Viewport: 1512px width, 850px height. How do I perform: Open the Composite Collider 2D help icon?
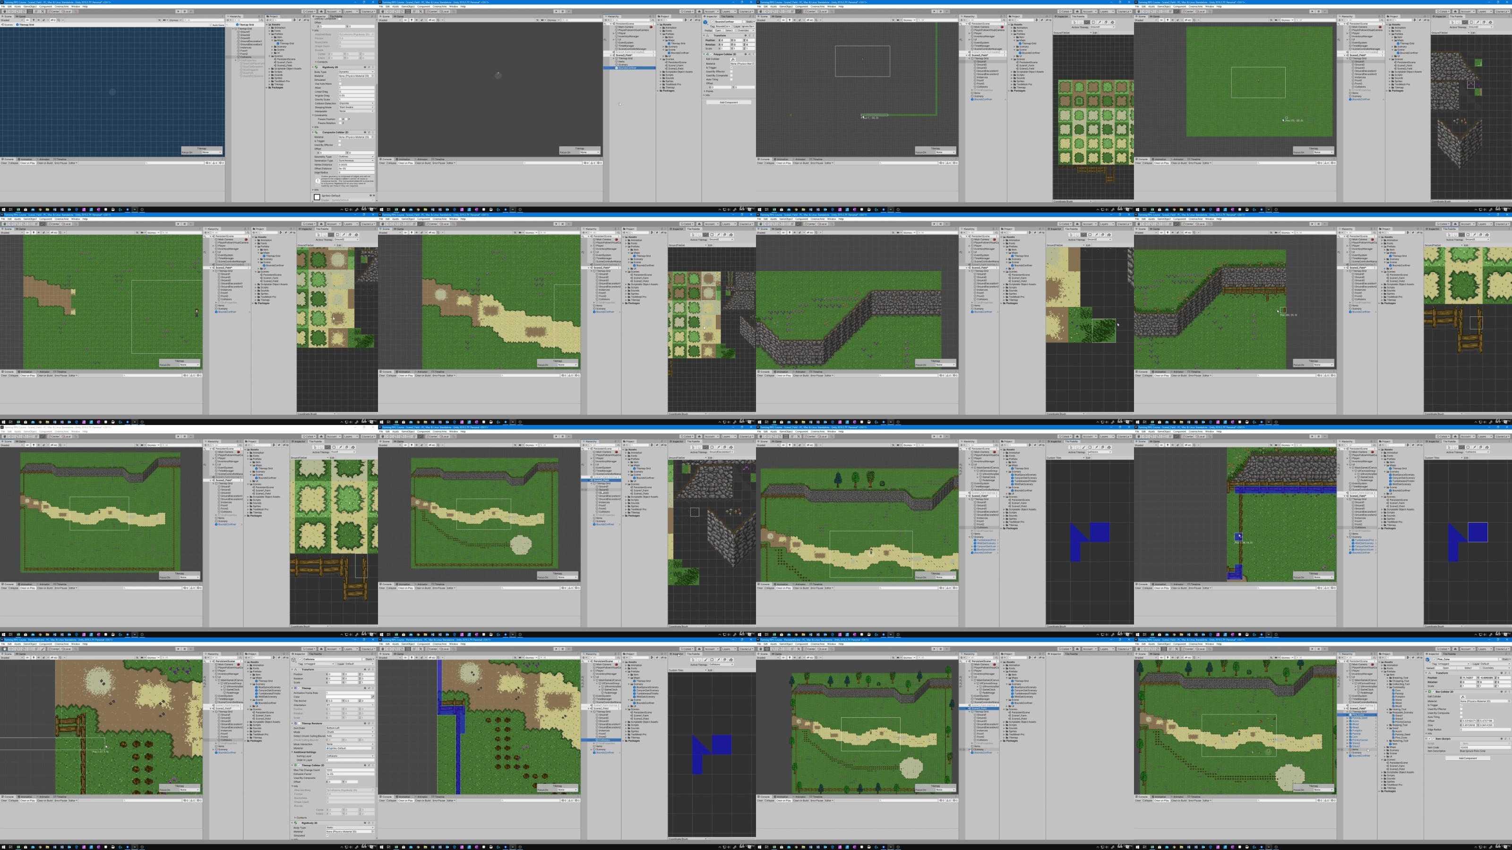pos(364,133)
